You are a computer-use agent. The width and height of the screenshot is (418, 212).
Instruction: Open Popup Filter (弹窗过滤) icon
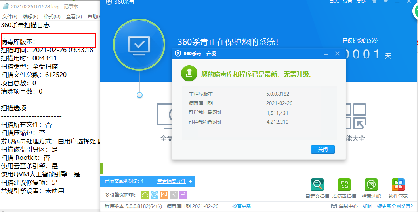[x=371, y=185]
